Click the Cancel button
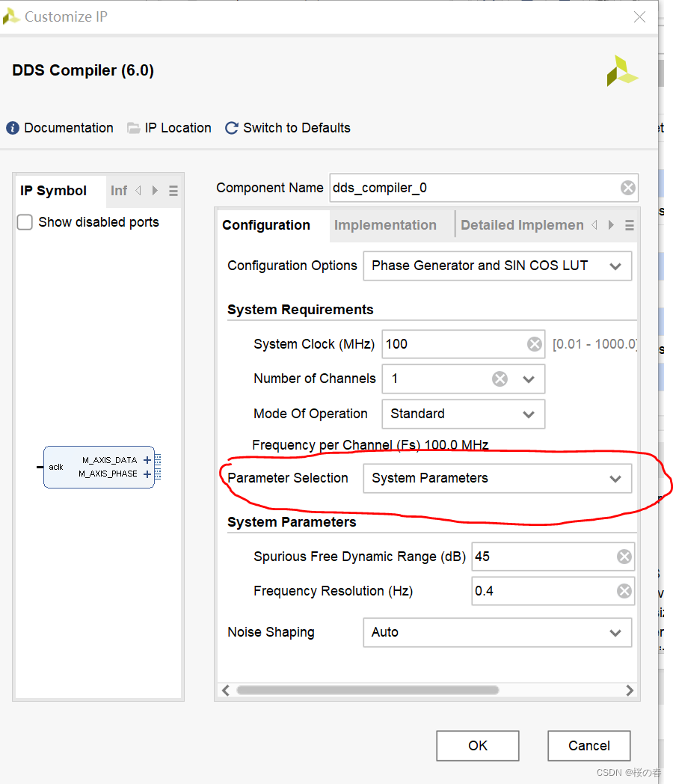Viewport: 673px width, 784px height. [589, 746]
